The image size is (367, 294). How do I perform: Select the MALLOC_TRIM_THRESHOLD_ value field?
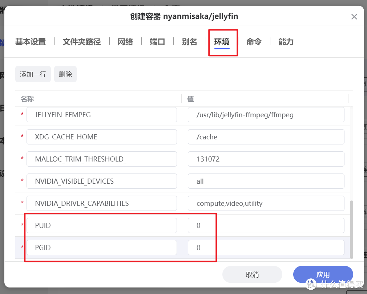pyautogui.click(x=266, y=159)
